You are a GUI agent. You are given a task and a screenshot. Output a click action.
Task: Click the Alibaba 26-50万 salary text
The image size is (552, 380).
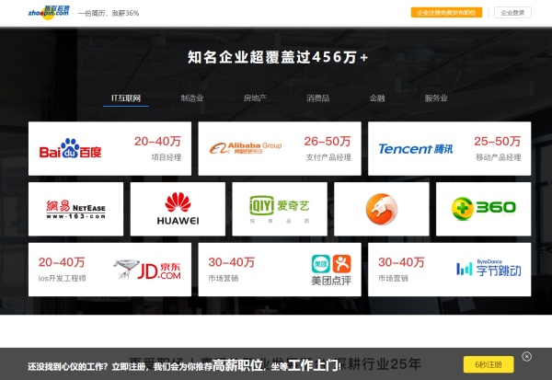[x=328, y=141]
